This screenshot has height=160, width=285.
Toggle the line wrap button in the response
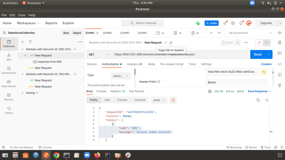pyautogui.click(x=173, y=100)
